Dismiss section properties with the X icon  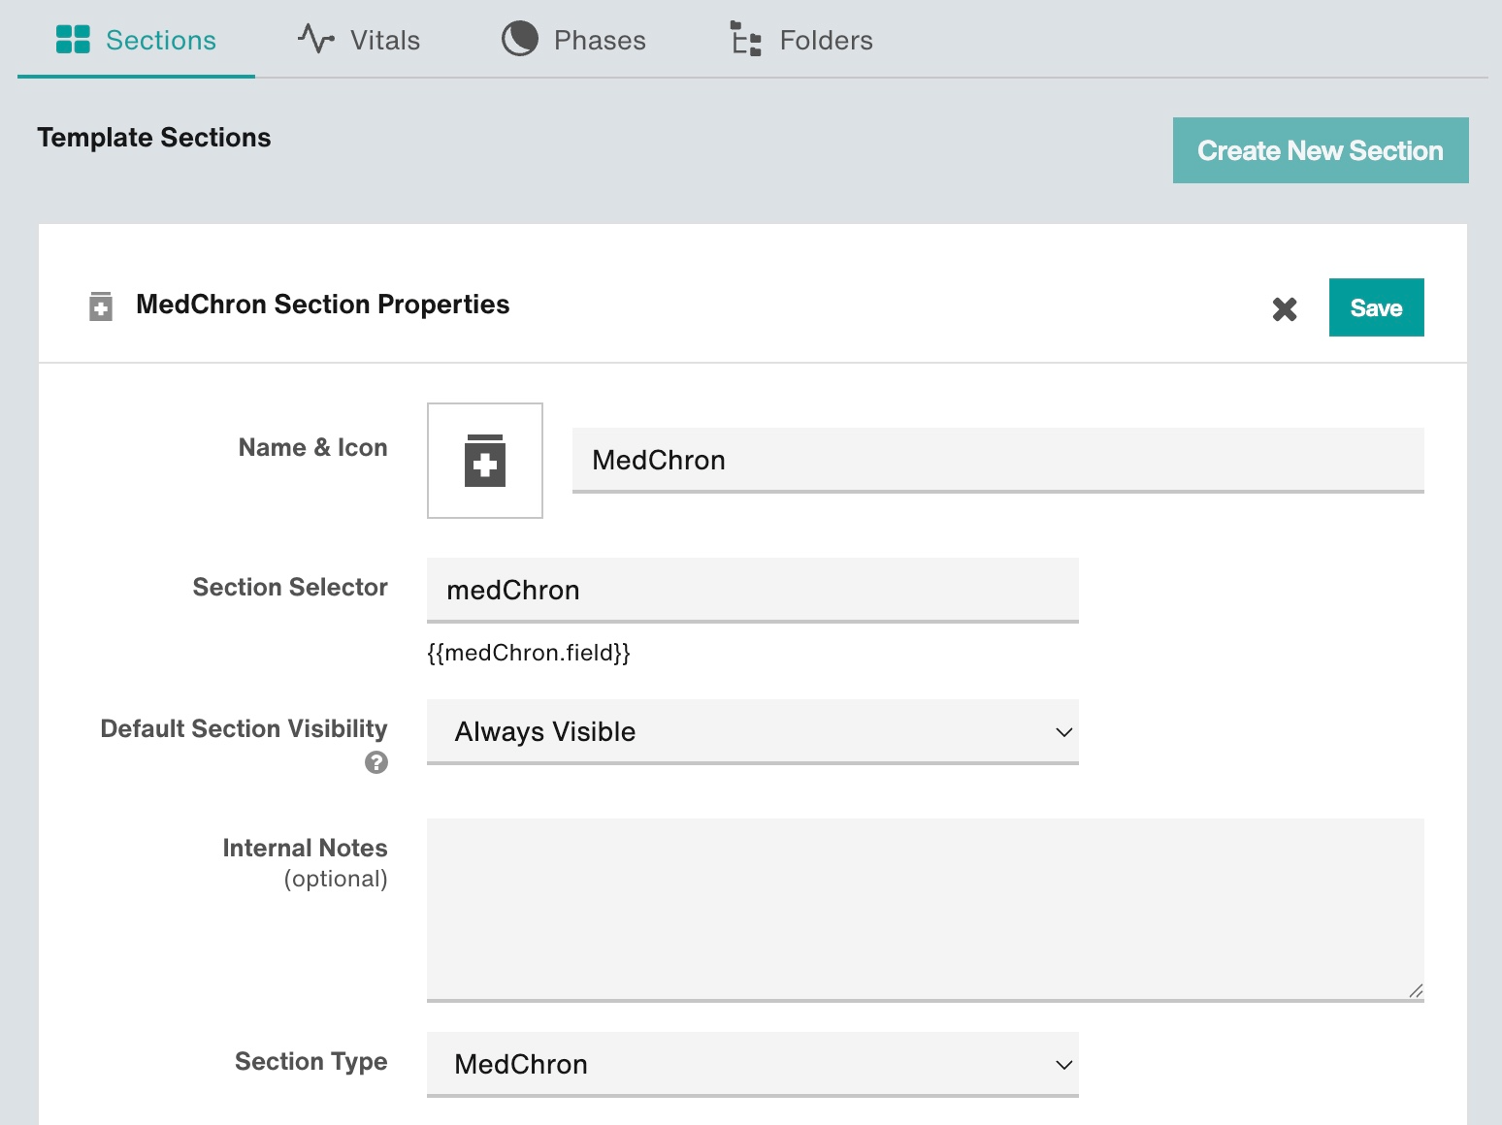(1284, 308)
